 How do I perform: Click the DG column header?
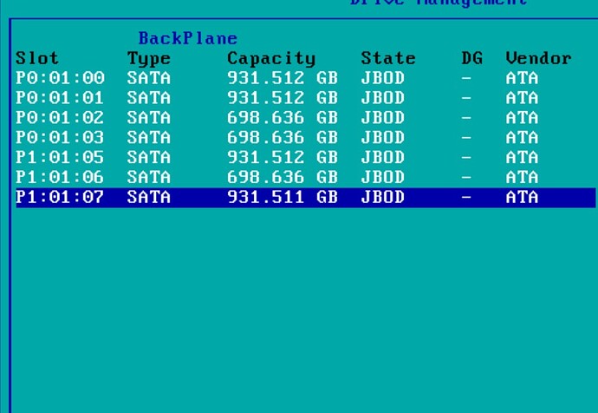click(472, 58)
